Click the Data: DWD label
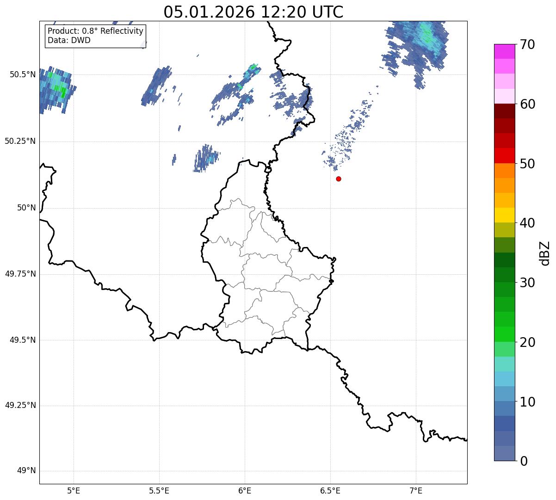 coord(69,40)
